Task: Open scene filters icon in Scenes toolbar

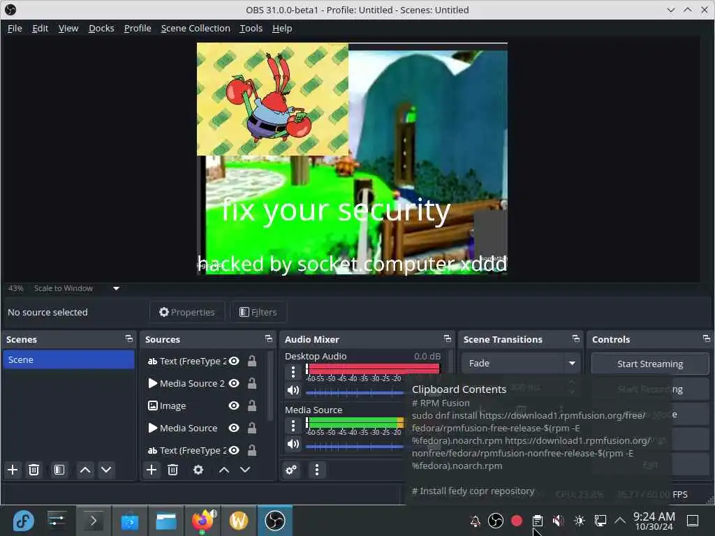Action: coord(59,470)
